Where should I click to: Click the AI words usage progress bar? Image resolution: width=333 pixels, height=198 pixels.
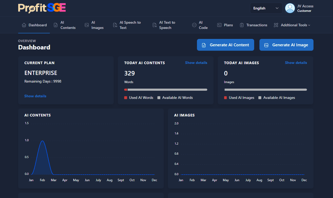[x=166, y=90]
